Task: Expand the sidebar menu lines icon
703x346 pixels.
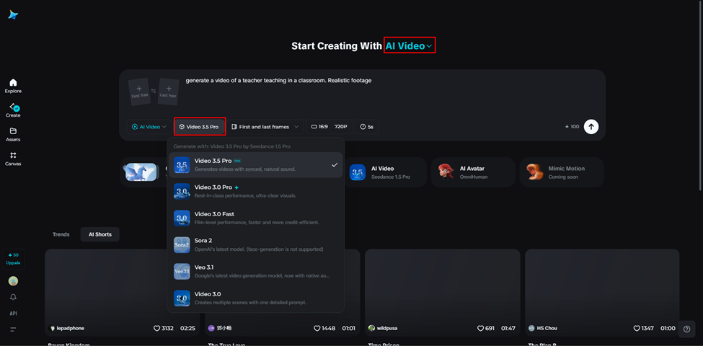Action: (x=13, y=329)
